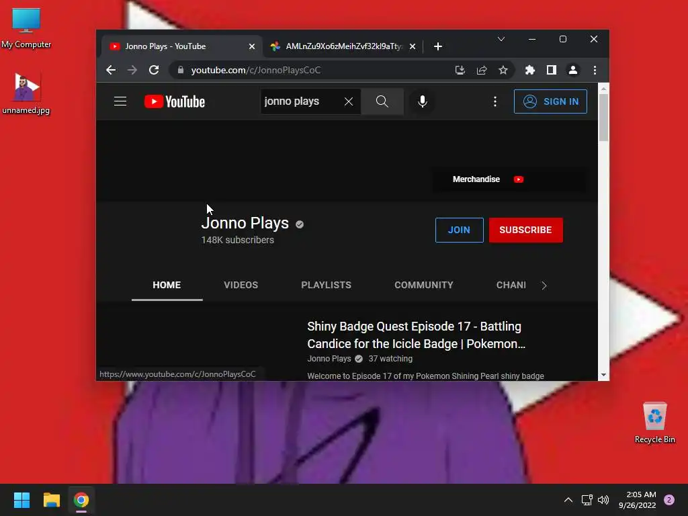The image size is (688, 516).
Task: Click the YouTube logo
Action: click(175, 101)
